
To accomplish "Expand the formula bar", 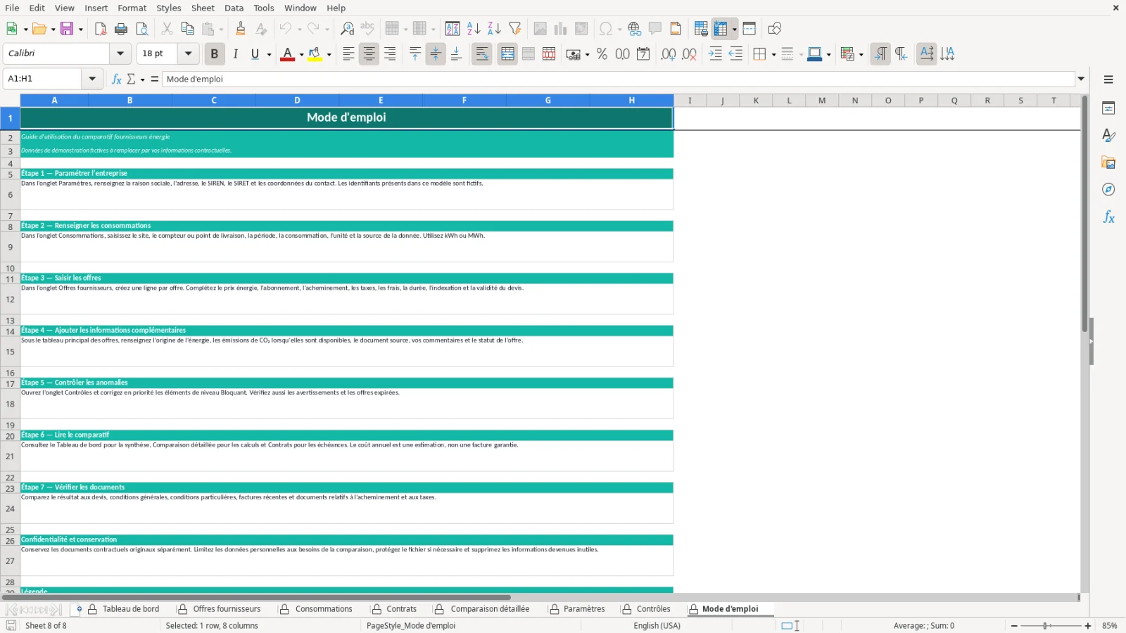I will 1082,79.
